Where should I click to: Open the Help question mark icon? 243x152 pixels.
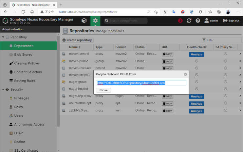198,21
